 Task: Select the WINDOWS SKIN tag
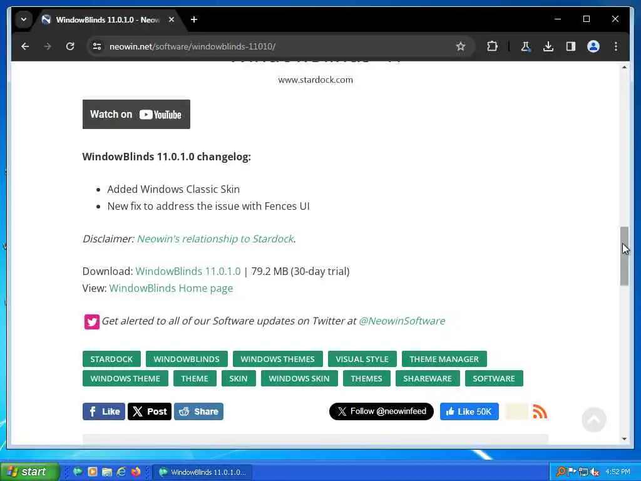(x=299, y=379)
